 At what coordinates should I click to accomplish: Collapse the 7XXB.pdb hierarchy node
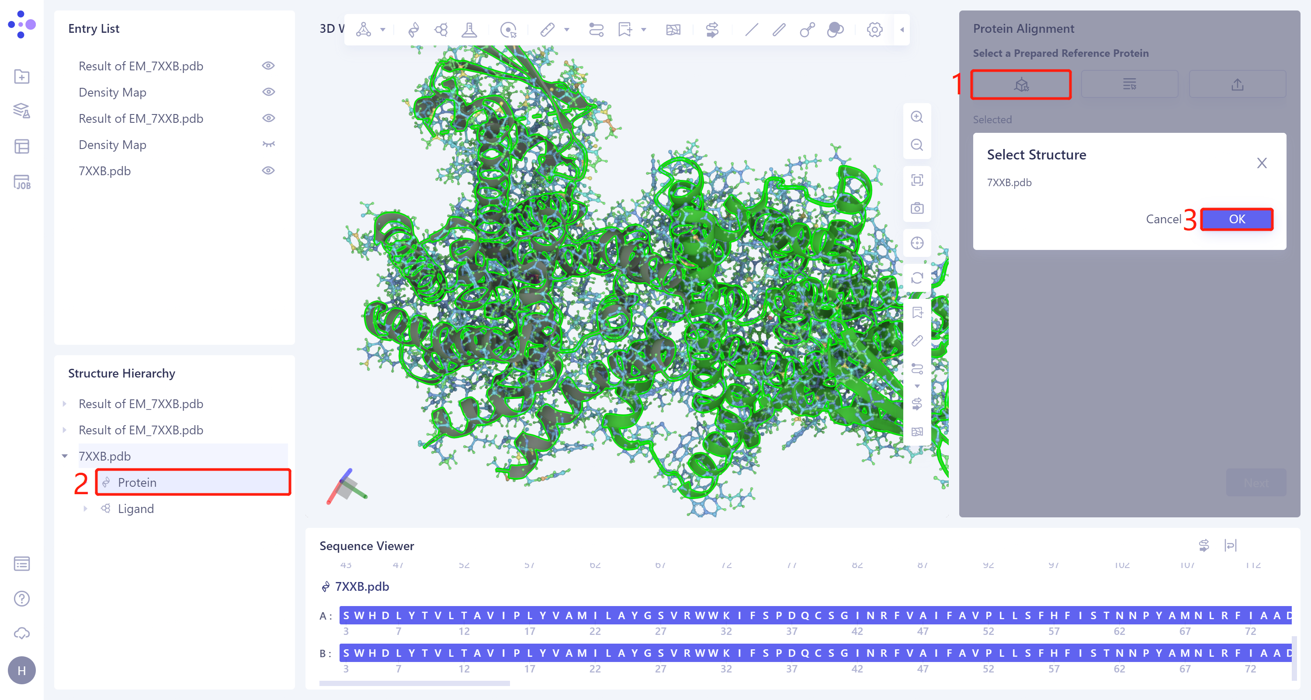point(65,456)
